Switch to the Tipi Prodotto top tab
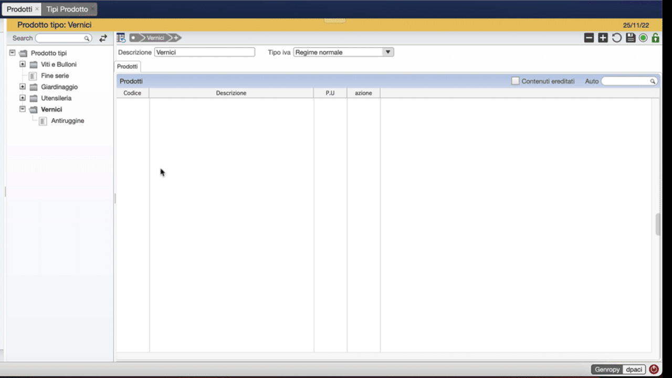Screen dimensions: 672x378 click(67, 9)
